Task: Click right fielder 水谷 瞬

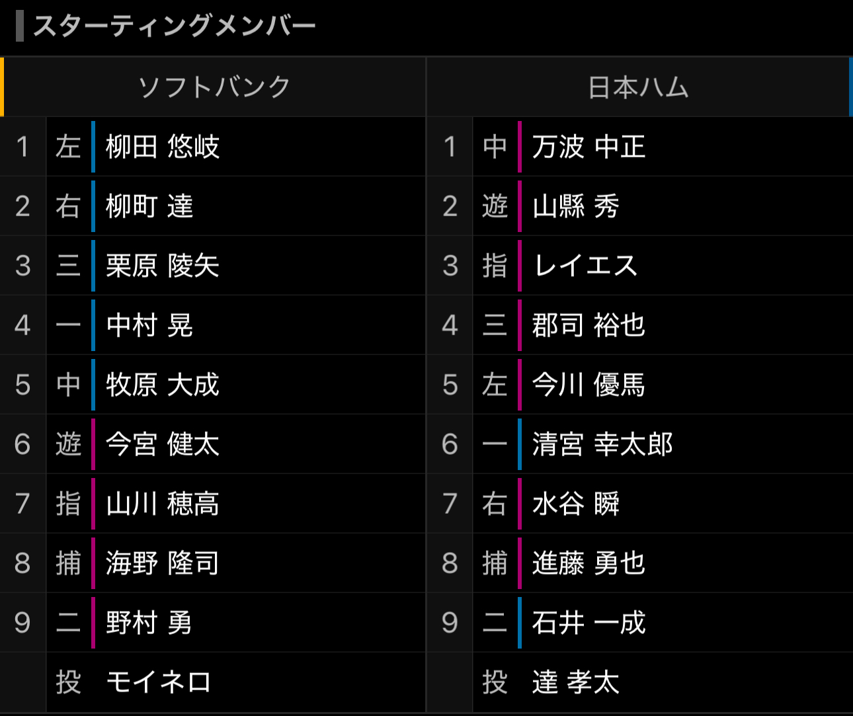Action: click(575, 504)
